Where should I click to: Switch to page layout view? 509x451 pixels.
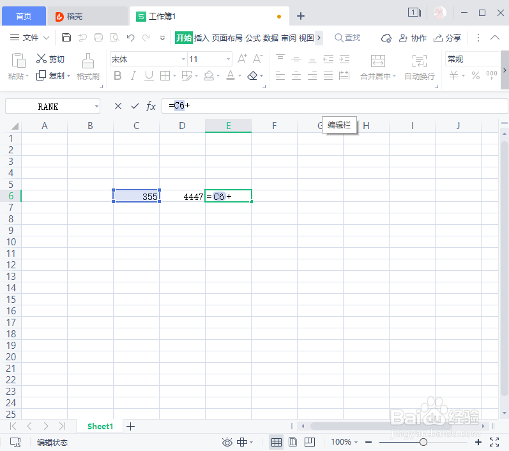pos(292,442)
